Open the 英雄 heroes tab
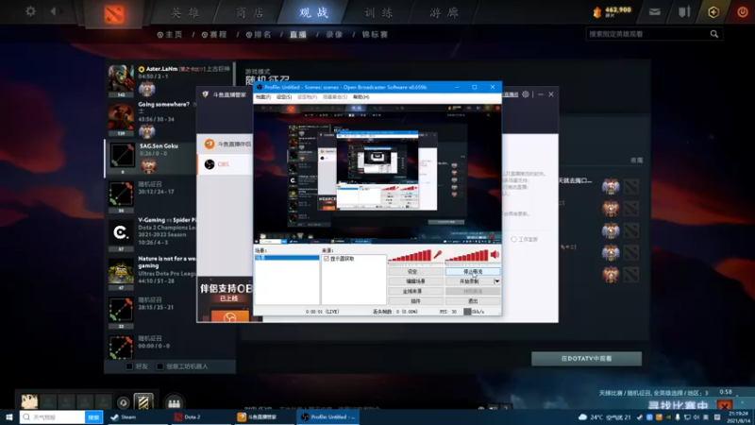The width and height of the screenshot is (755, 425). click(x=185, y=12)
